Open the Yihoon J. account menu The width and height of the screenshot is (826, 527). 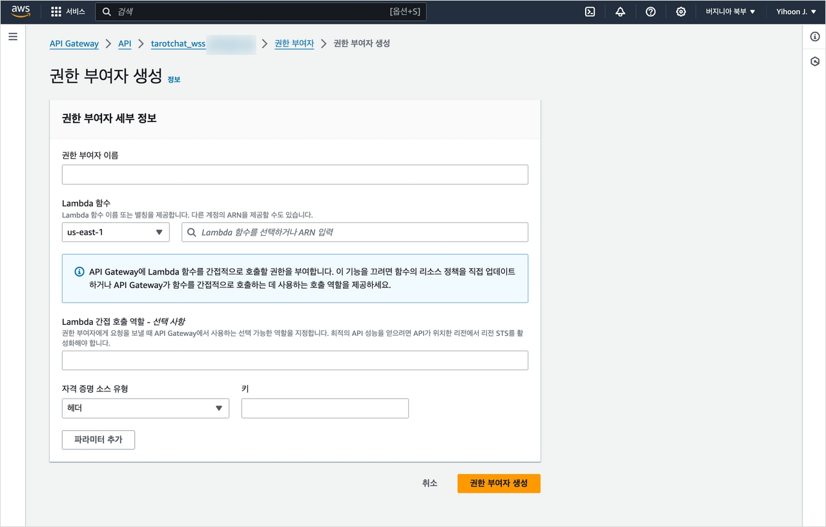pos(796,12)
